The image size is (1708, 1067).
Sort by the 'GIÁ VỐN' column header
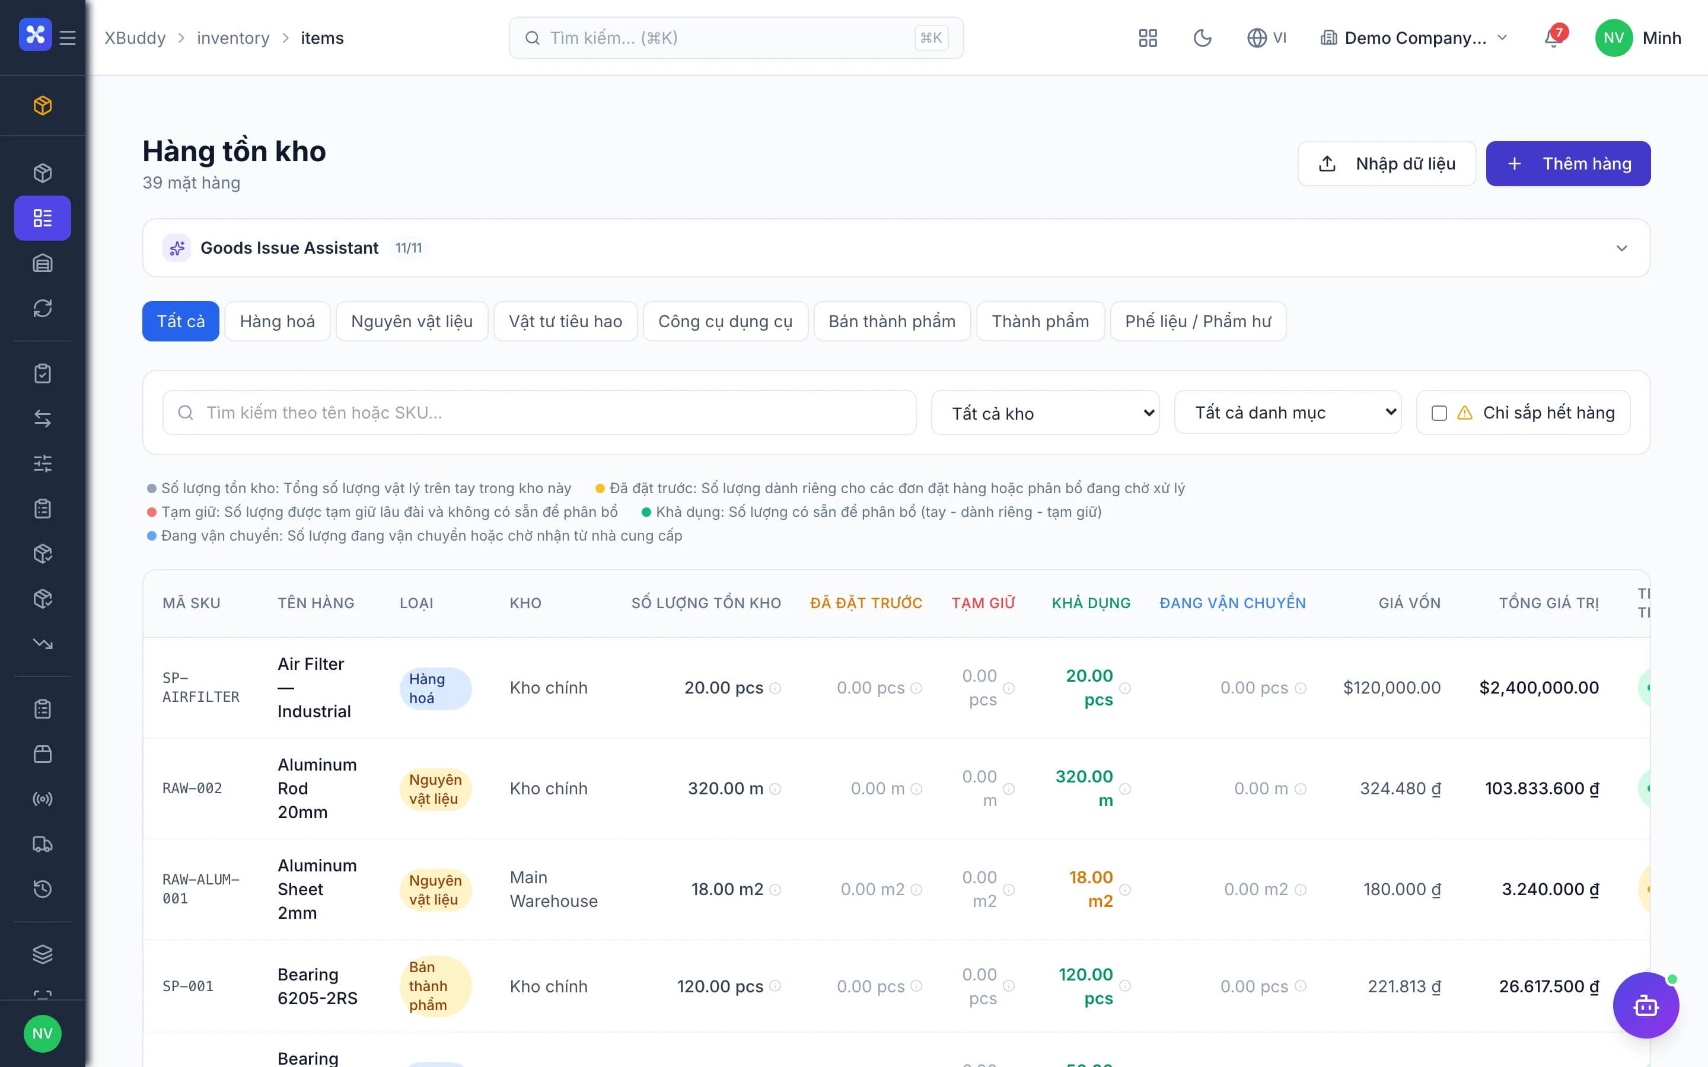coord(1410,603)
